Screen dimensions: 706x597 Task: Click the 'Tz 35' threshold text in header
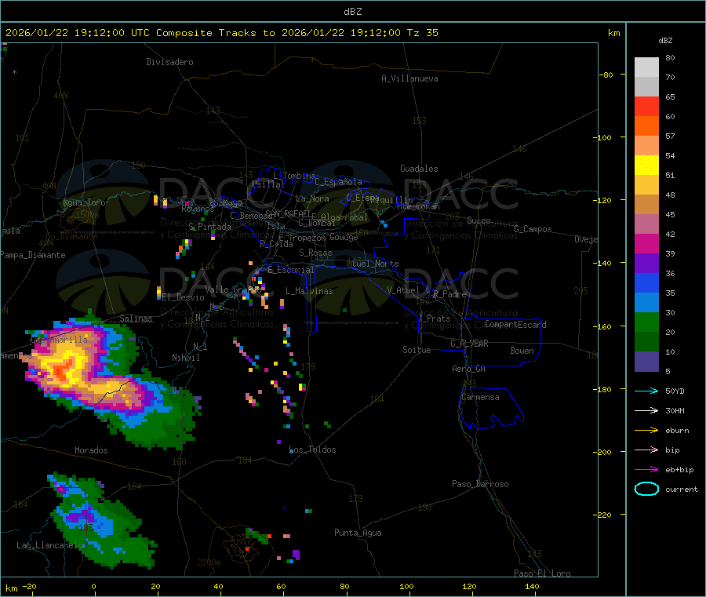coord(422,33)
